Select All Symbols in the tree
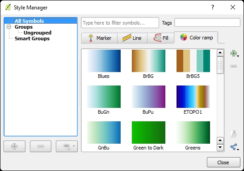 coord(29,21)
